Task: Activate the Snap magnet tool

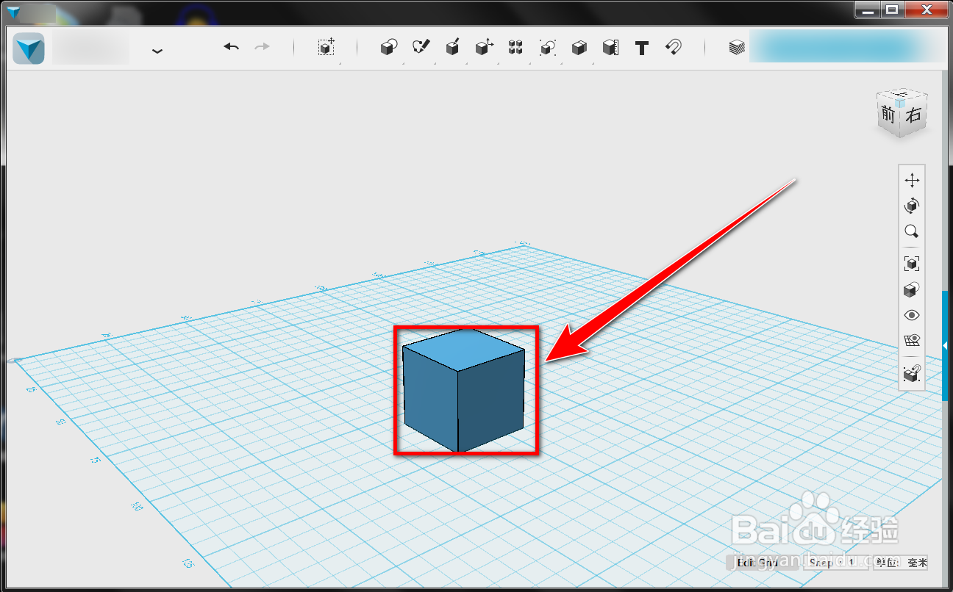Action: coord(674,48)
